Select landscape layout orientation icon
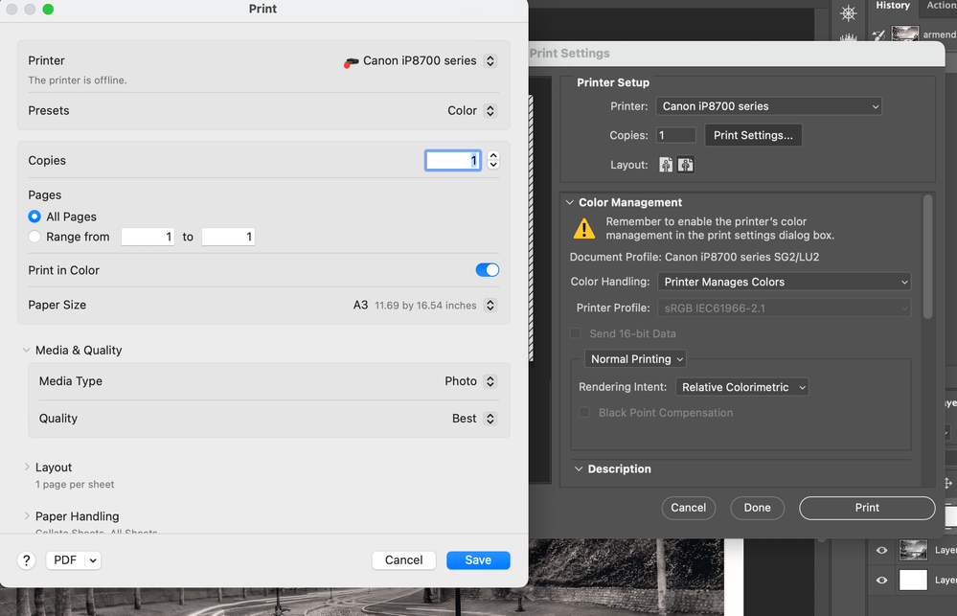957x616 pixels. pyautogui.click(x=686, y=165)
